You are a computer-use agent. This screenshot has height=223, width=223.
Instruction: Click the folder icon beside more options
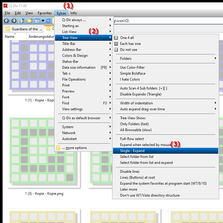pyautogui.click(x=58, y=148)
